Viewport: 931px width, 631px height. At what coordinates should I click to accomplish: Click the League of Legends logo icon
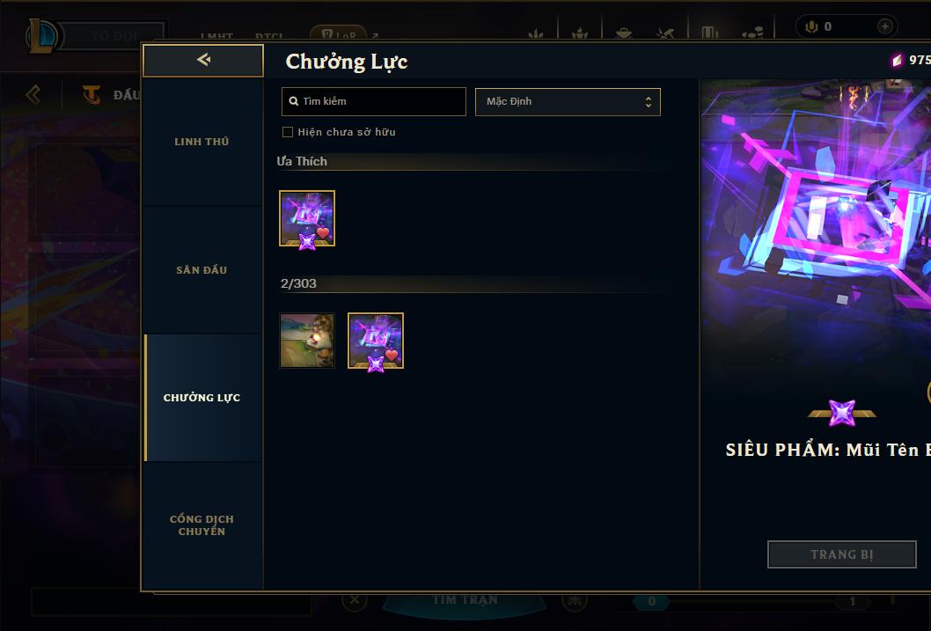[x=41, y=35]
